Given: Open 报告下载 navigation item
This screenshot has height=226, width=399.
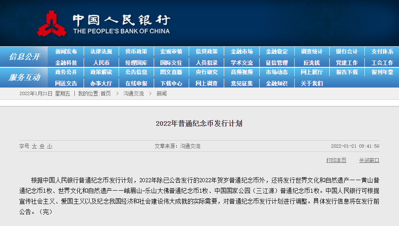Looking at the screenshot, I should pyautogui.click(x=347, y=72).
